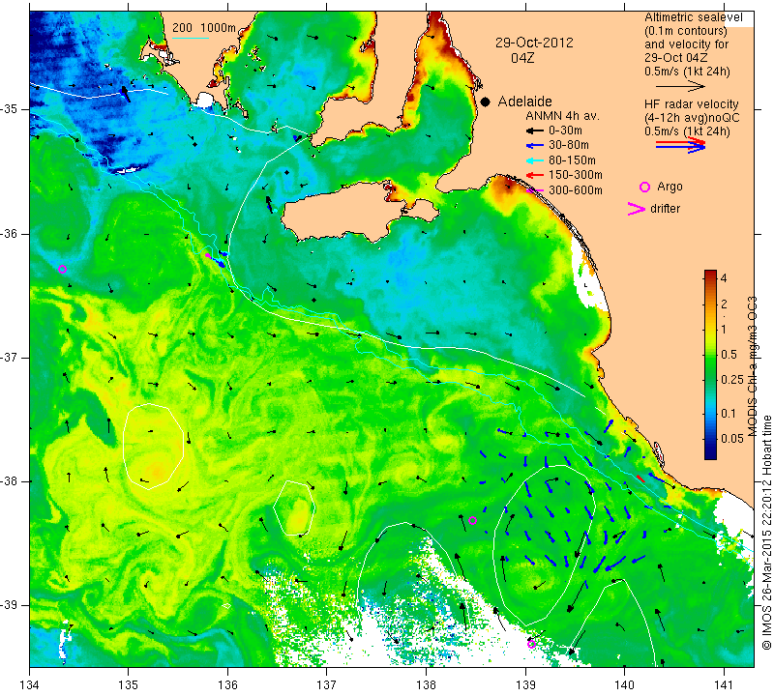Image resolution: width=774 pixels, height=696 pixels.
Task: Click the 04Z time label under date
Action: pos(522,58)
